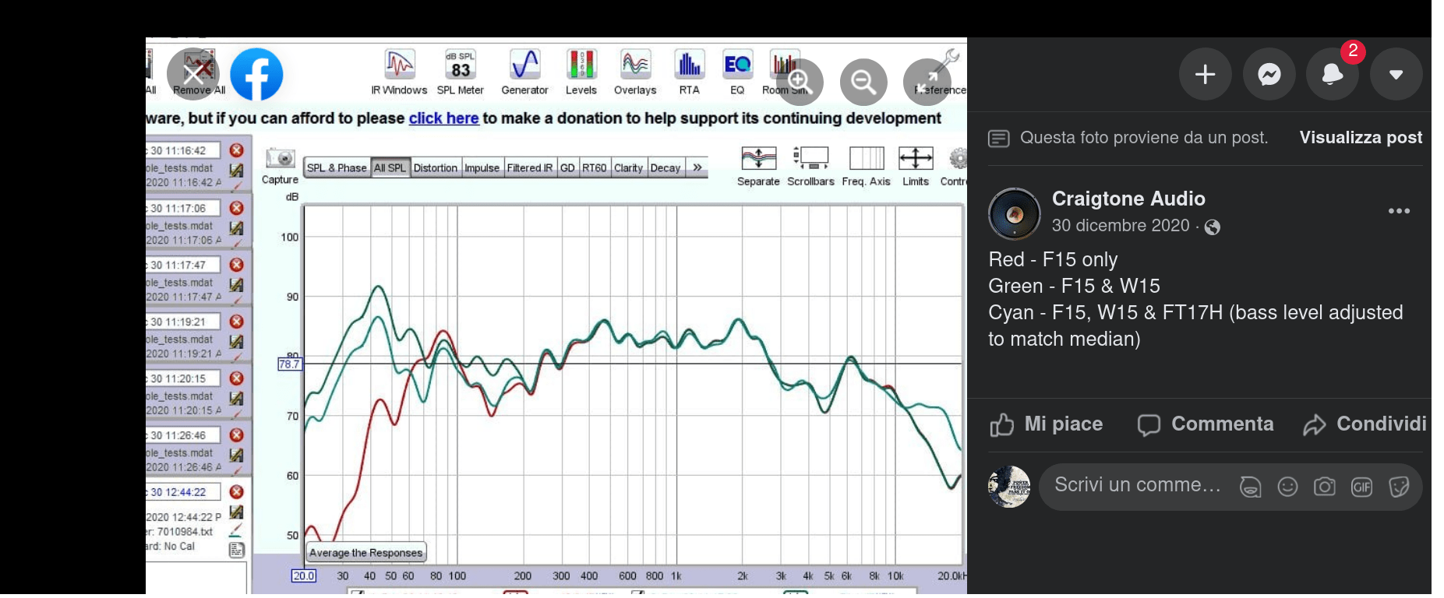
Task: Click the 78.7 dB cursor value box
Action: point(289,364)
